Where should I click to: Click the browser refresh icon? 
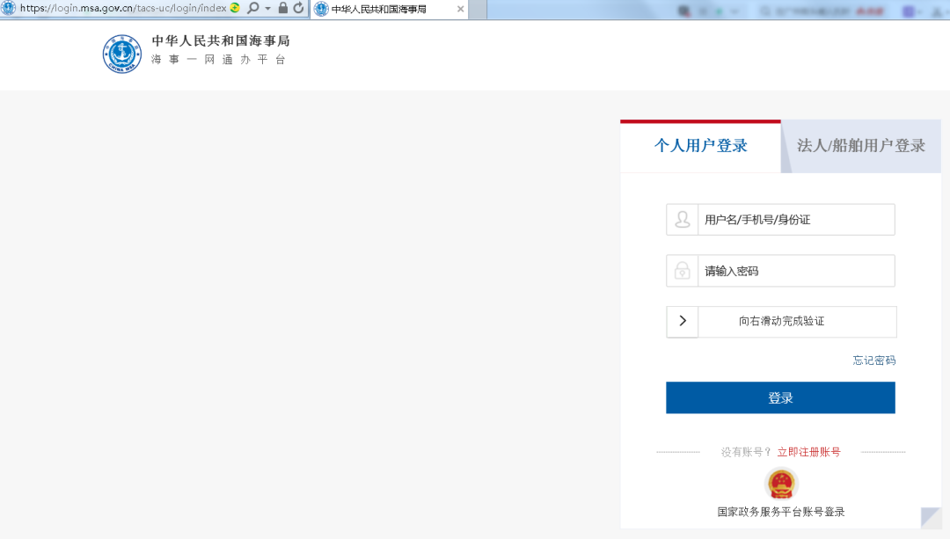coord(299,8)
